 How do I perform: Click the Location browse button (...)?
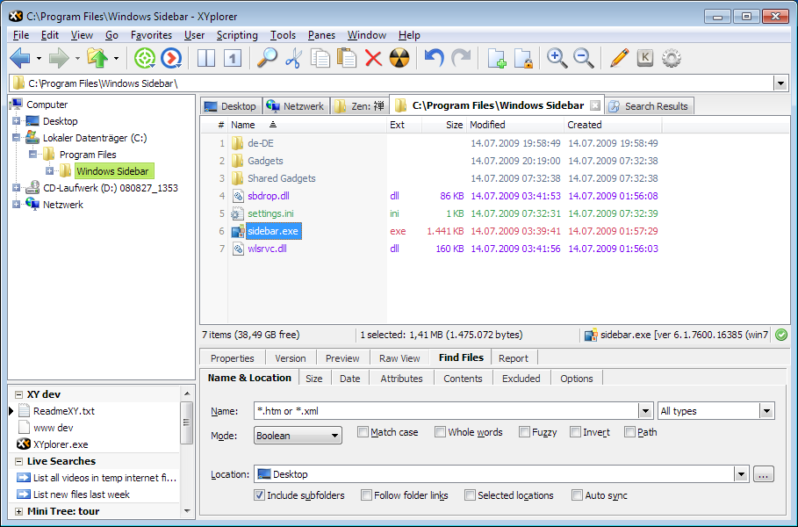[763, 474]
